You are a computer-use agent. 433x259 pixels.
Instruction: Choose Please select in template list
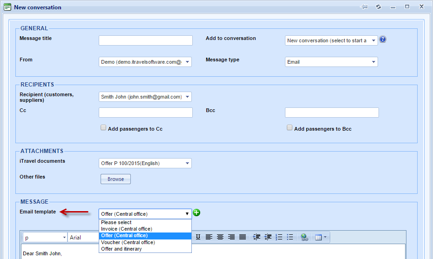(x=145, y=222)
